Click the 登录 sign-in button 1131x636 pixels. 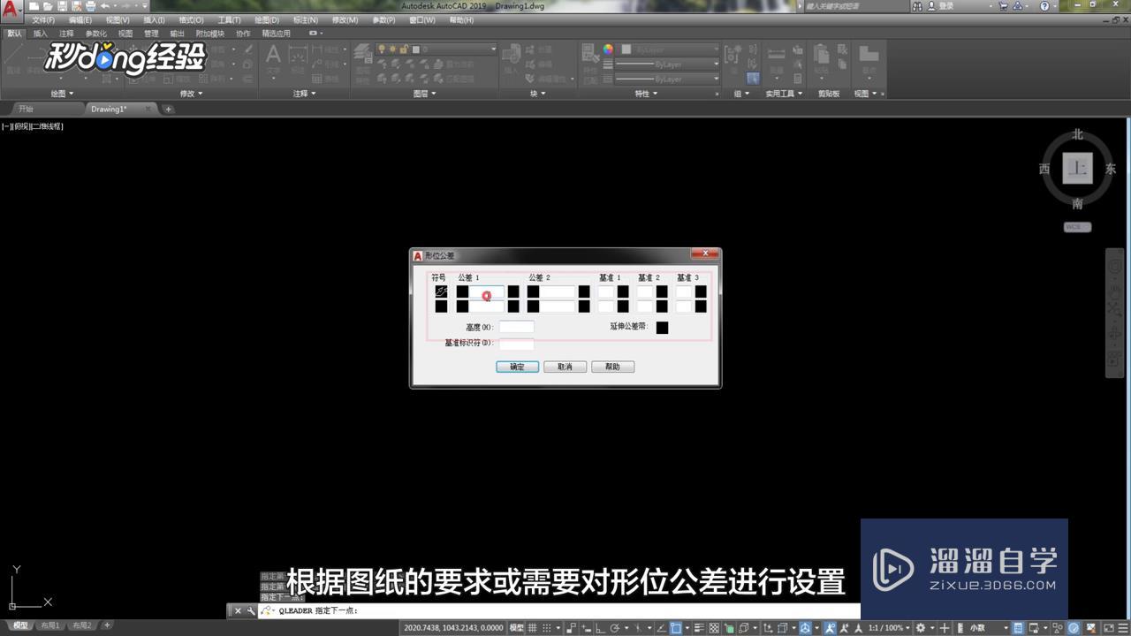coord(940,5)
